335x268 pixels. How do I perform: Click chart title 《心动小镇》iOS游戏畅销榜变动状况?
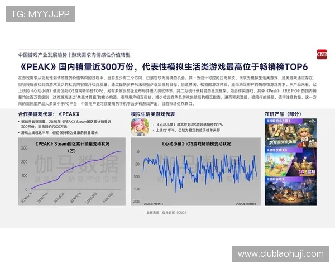[x=196, y=144]
